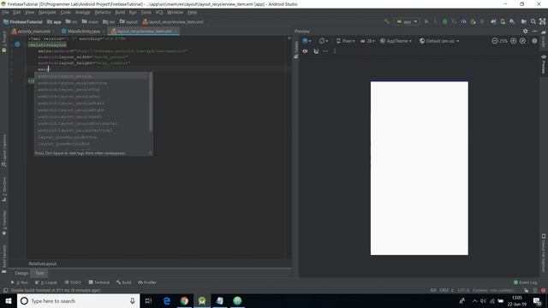This screenshot has height=308, width=548.
Task: Open Windows Task View icon
Action: 148,300
